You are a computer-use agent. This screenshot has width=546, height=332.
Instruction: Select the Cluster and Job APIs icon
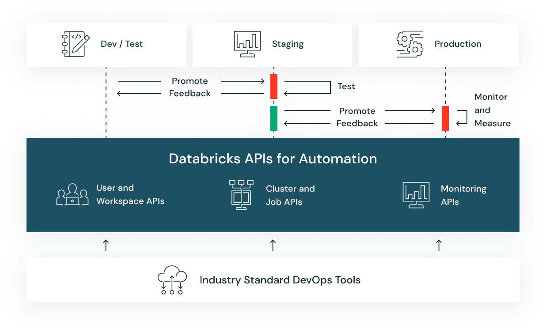[x=241, y=195]
